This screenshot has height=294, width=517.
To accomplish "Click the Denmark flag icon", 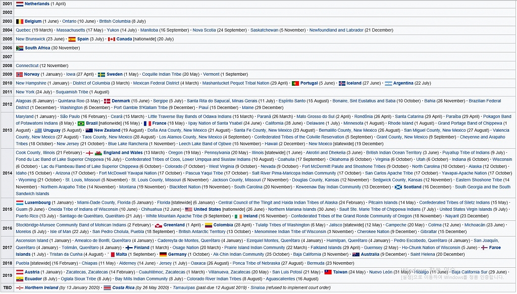I will tap(107, 101).
